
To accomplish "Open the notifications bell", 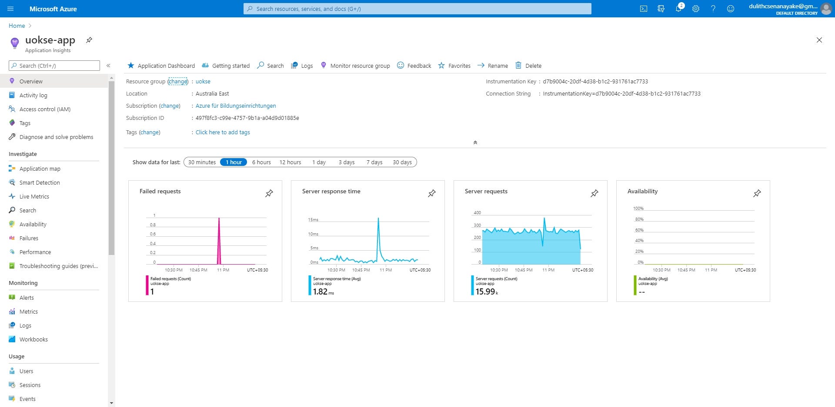I will tap(678, 9).
